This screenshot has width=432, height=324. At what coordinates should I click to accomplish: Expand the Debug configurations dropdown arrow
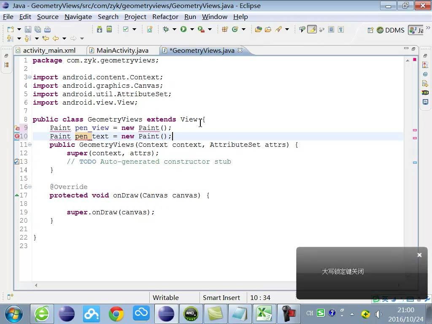click(x=174, y=29)
